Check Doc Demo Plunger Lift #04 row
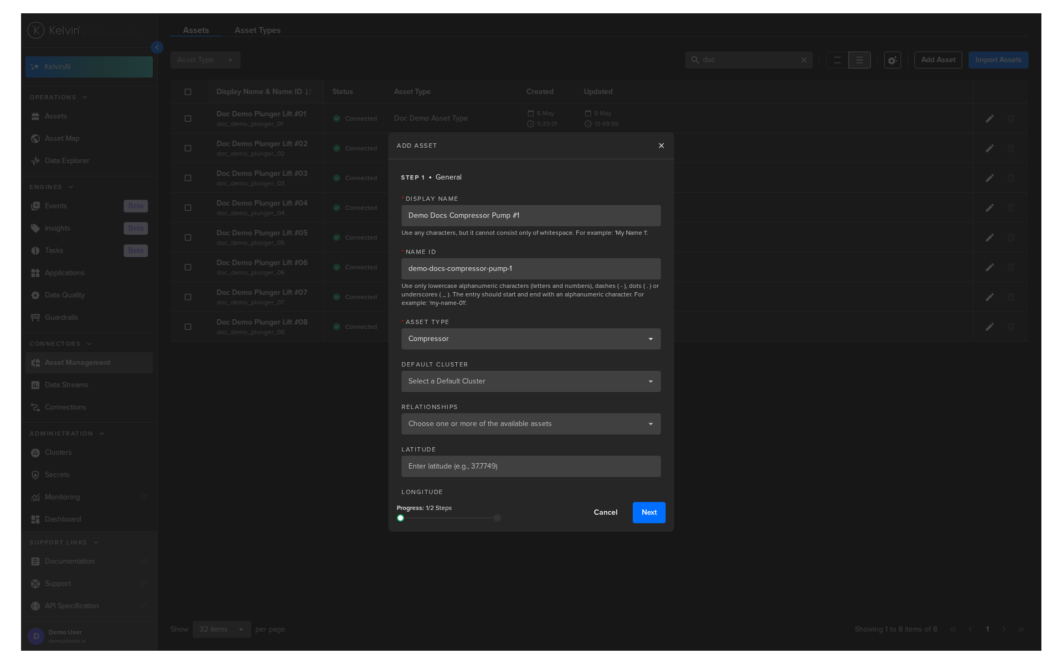This screenshot has height=664, width=1063. (x=188, y=208)
